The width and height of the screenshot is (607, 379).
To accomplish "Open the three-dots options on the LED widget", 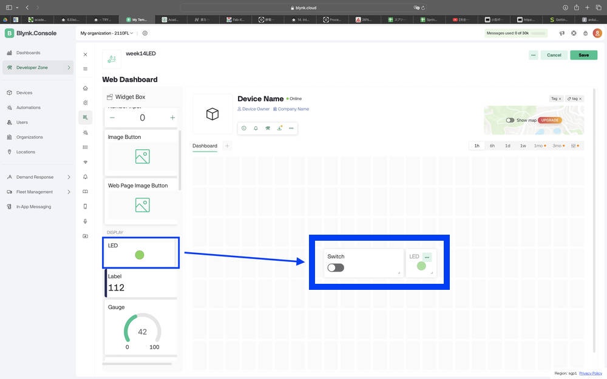I will tap(427, 257).
